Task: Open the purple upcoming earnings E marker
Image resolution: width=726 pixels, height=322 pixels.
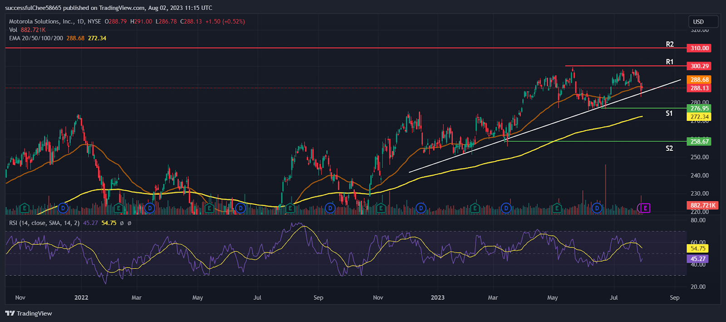Action: point(645,208)
